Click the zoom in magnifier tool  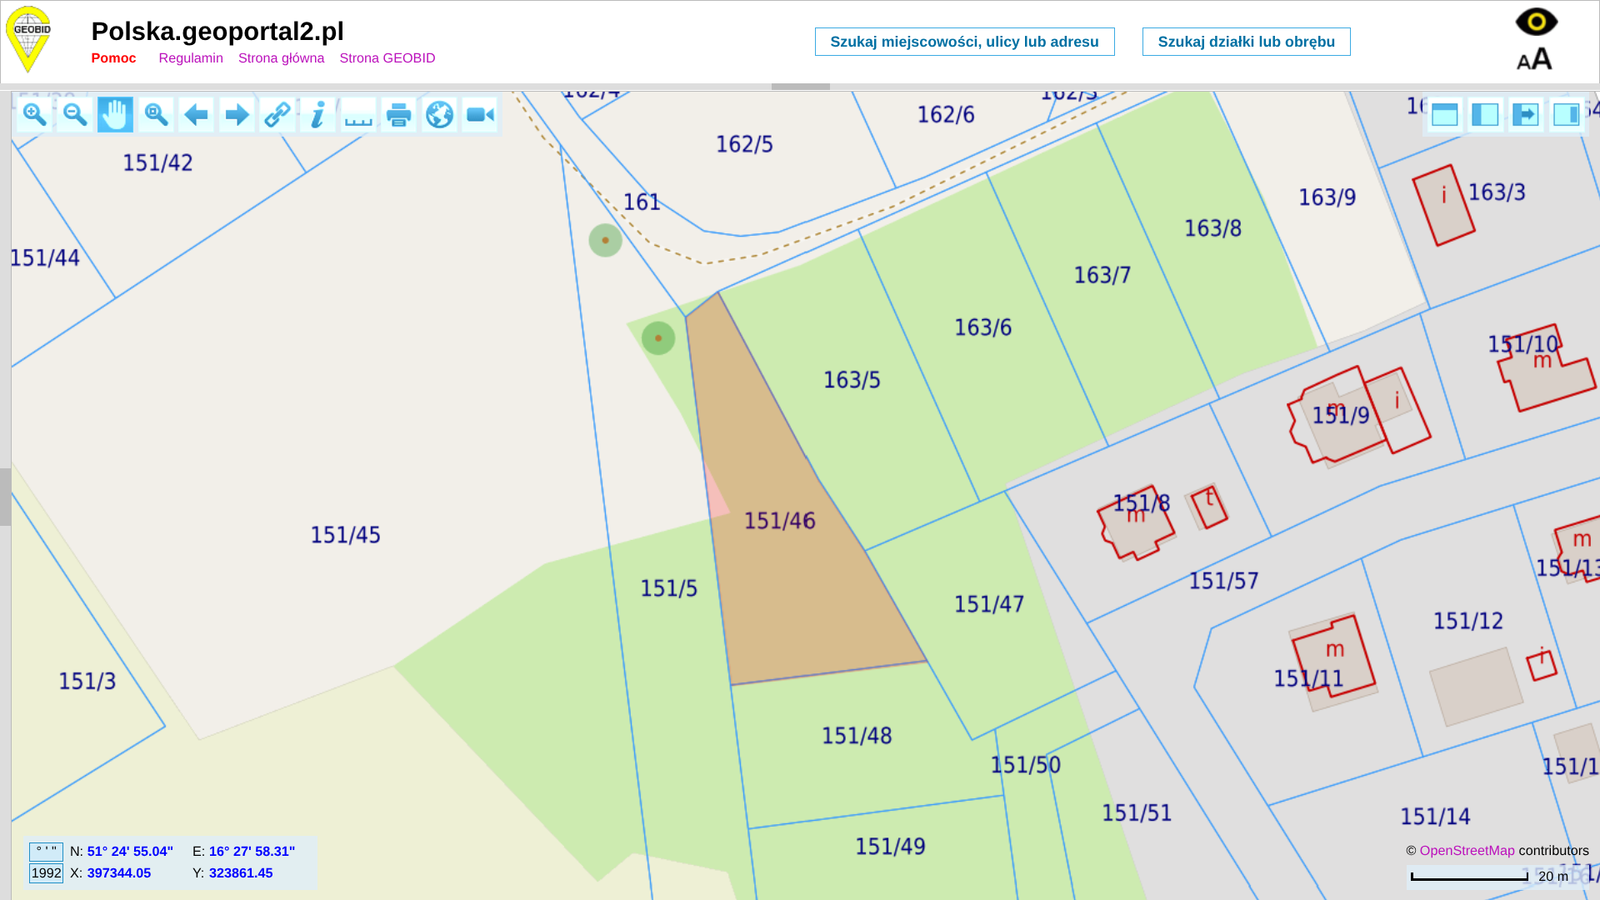pos(34,114)
